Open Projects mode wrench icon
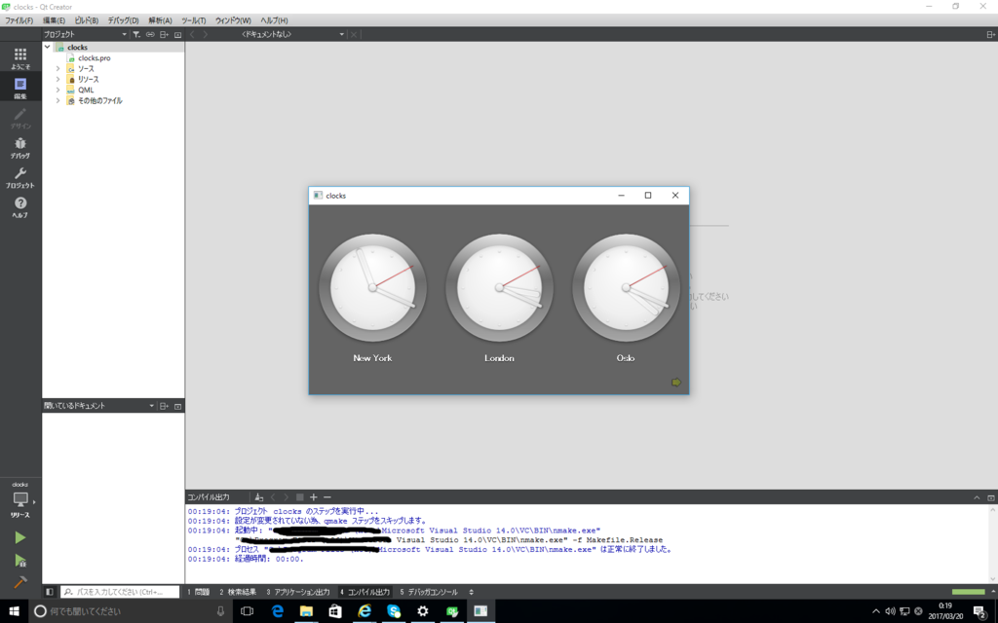998x623 pixels. (20, 177)
